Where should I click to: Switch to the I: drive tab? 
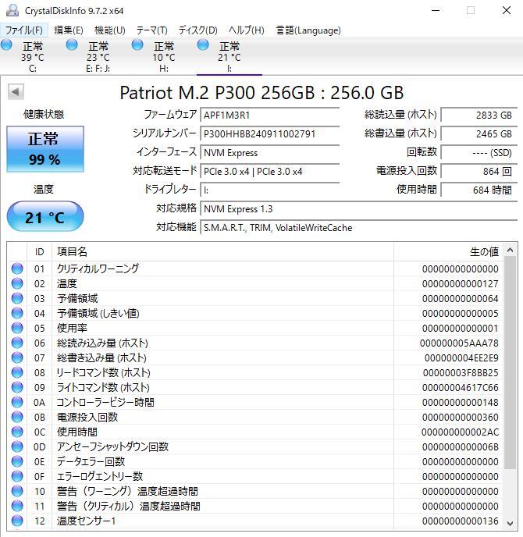[x=229, y=57]
